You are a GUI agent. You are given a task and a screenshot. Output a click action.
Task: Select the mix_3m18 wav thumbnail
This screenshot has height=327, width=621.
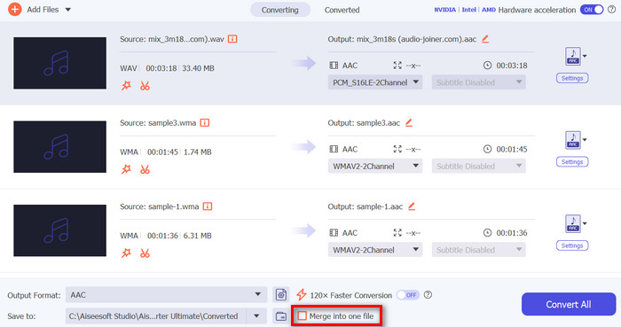(x=59, y=63)
